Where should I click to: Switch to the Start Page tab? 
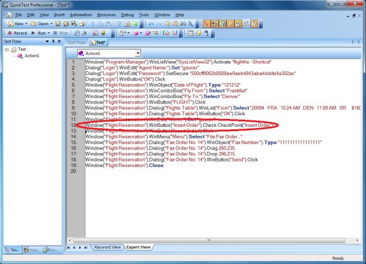point(76,42)
